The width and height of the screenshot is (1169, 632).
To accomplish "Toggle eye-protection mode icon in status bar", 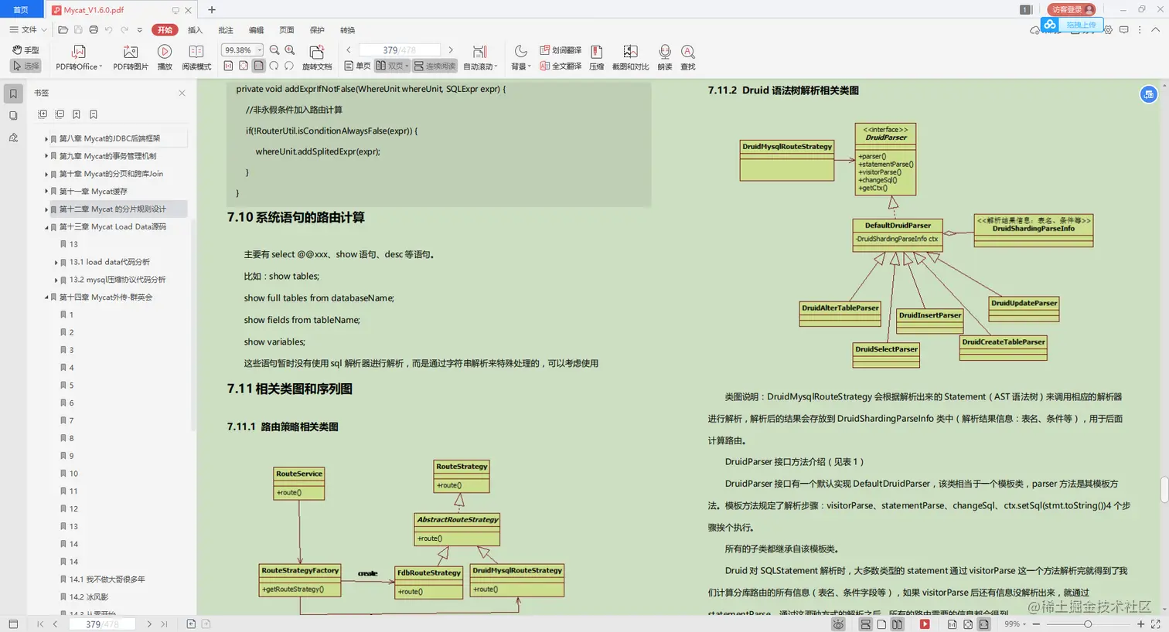I will coord(838,624).
